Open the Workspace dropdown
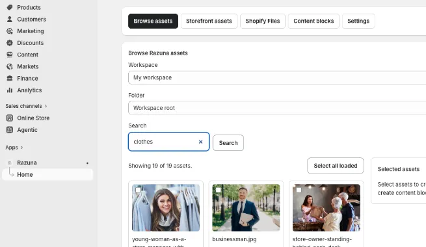Image resolution: width=426 pixels, height=247 pixels. 277,77
